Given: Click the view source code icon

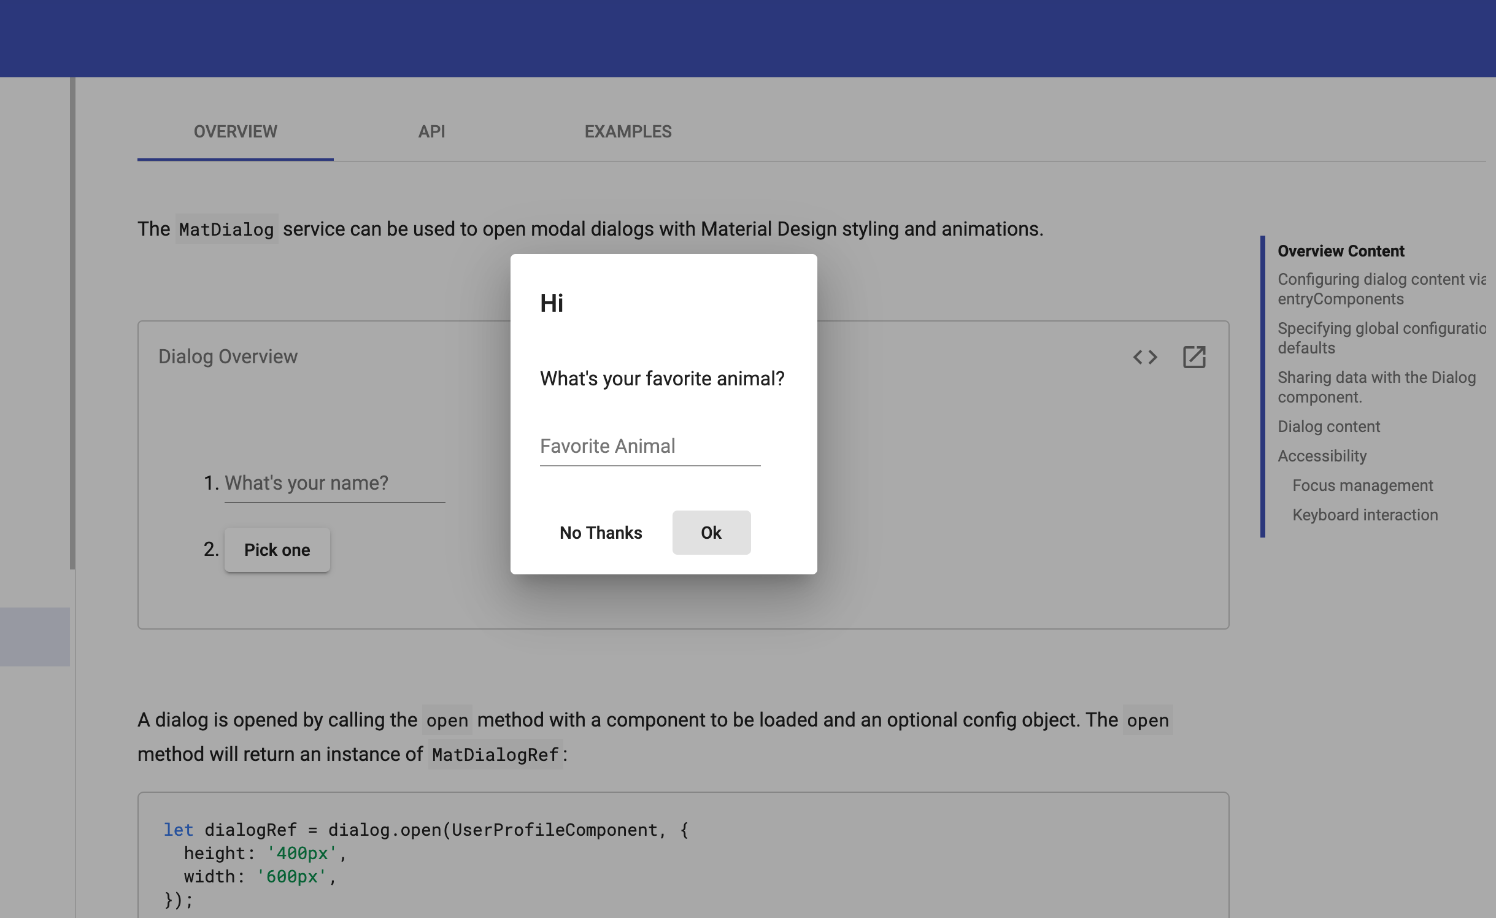Looking at the screenshot, I should (x=1145, y=357).
